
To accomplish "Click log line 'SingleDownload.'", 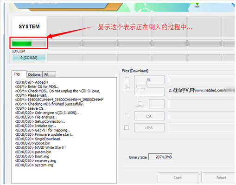I will point(38,139).
